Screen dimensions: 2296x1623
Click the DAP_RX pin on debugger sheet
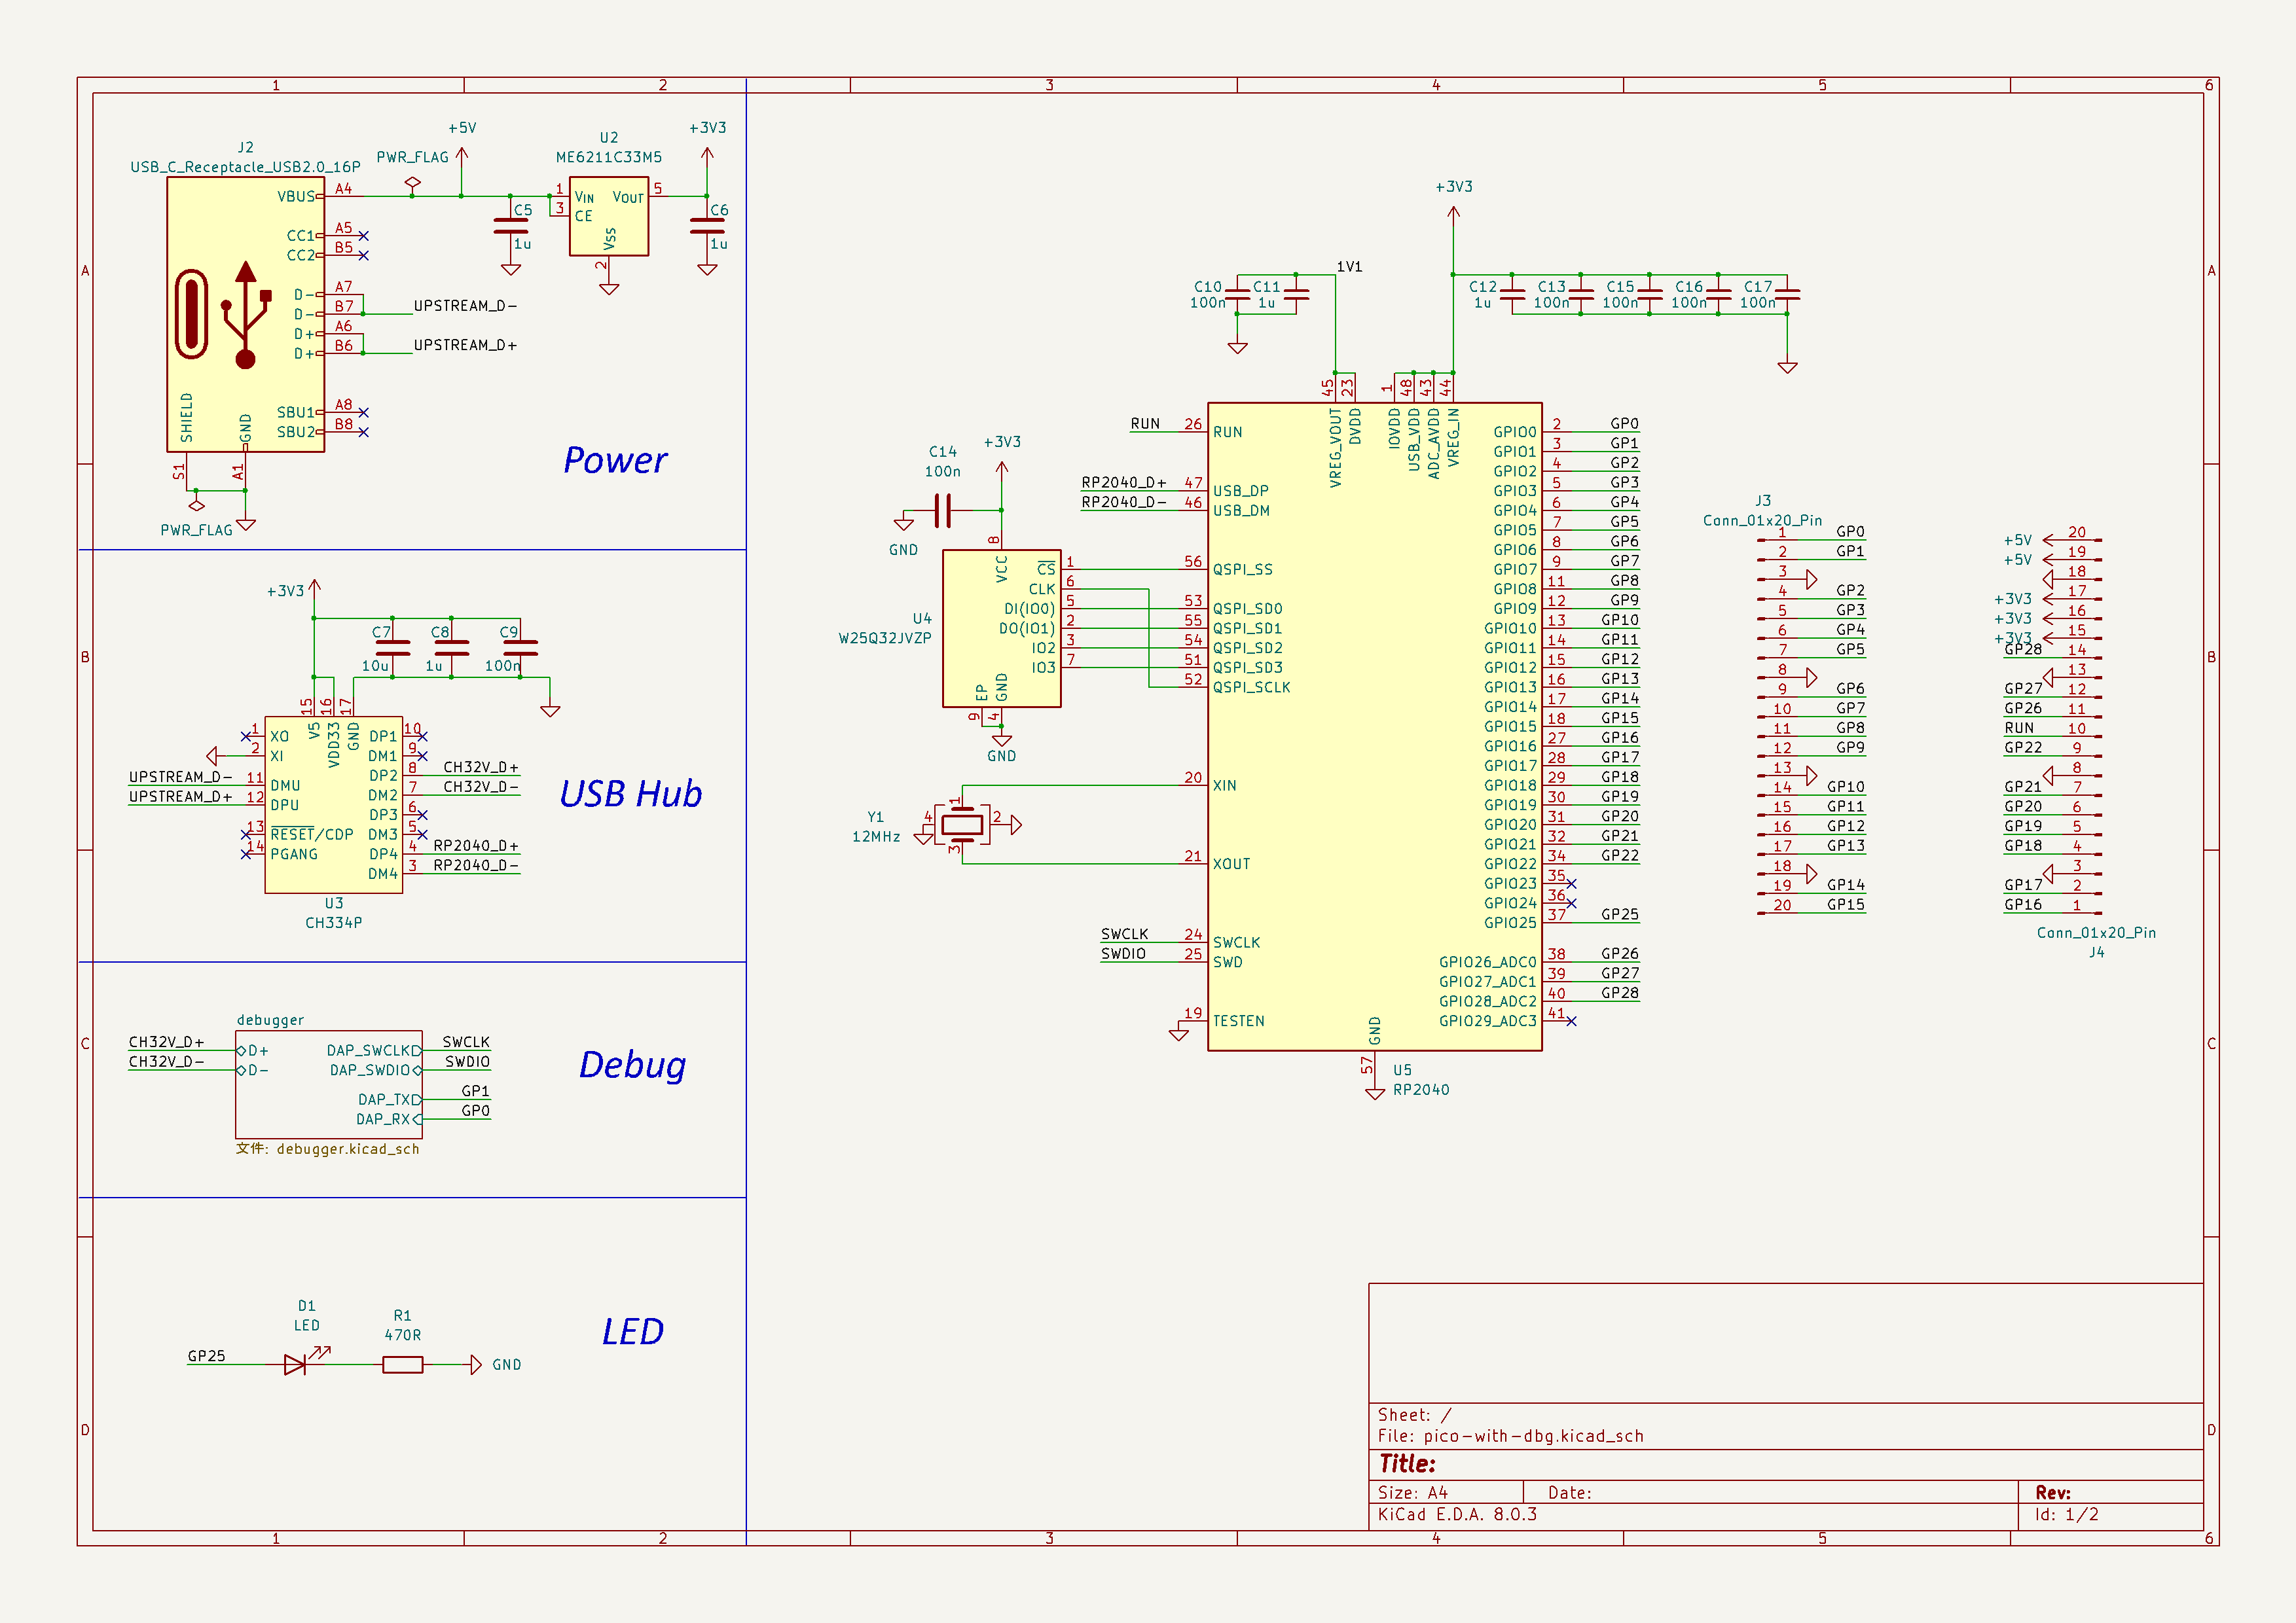tap(388, 1119)
